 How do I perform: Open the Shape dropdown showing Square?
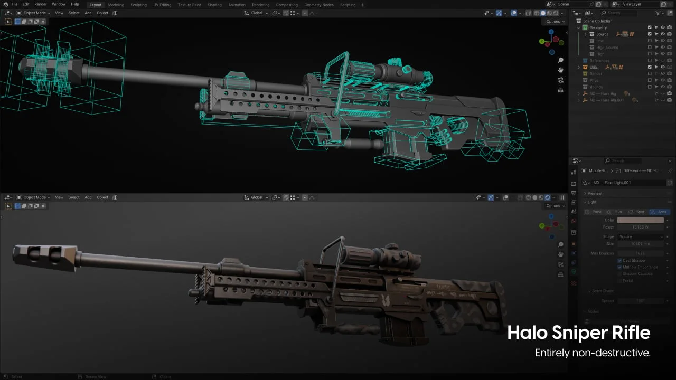[x=639, y=236]
